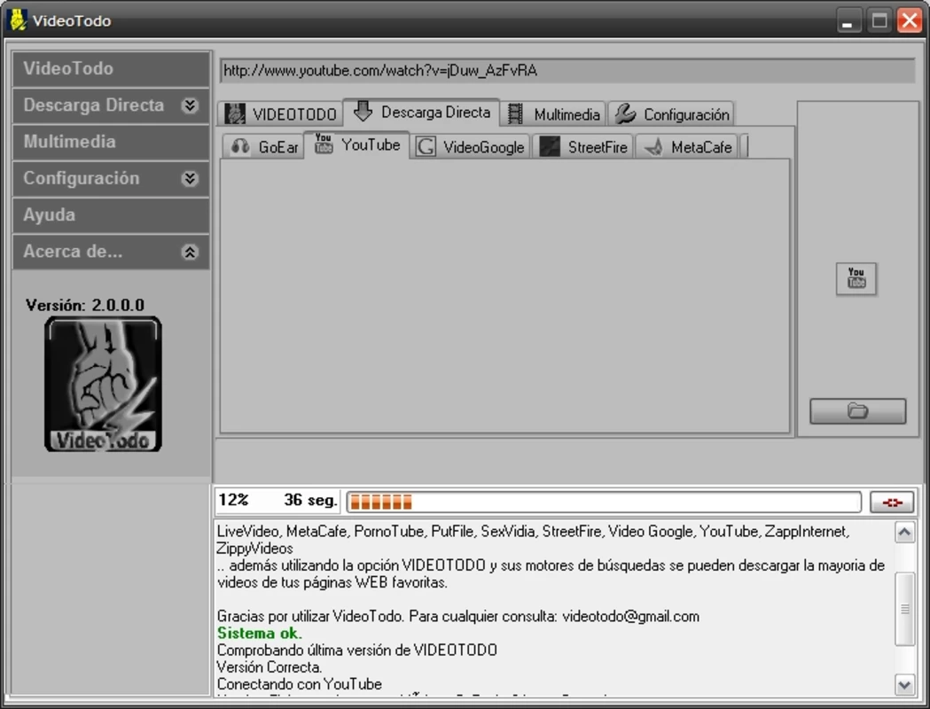Screen dimensions: 930x709
Task: Click the 'Versión Correcta.' log line
Action: pyautogui.click(x=270, y=667)
